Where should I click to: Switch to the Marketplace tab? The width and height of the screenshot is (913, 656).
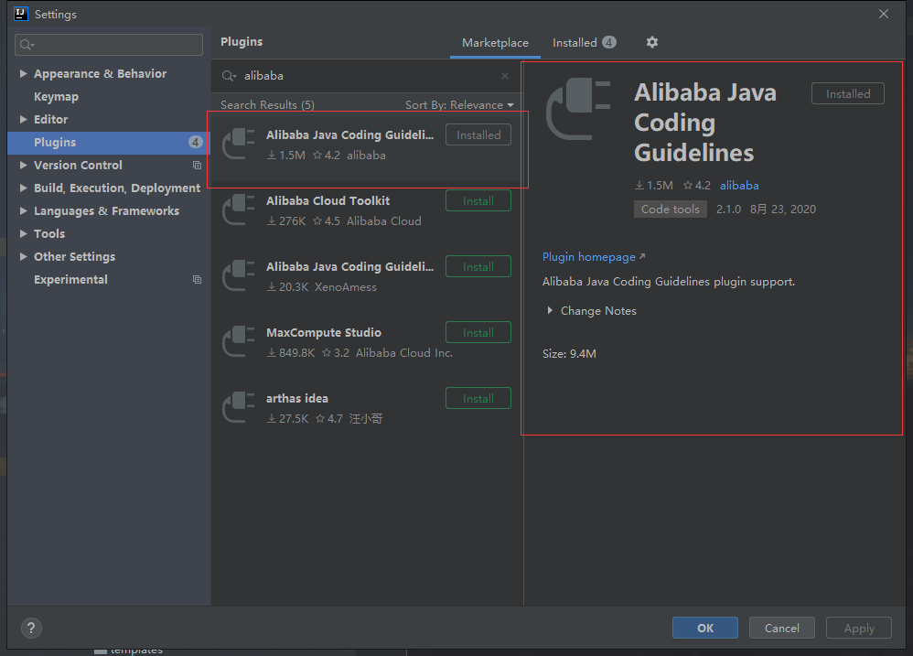(495, 42)
